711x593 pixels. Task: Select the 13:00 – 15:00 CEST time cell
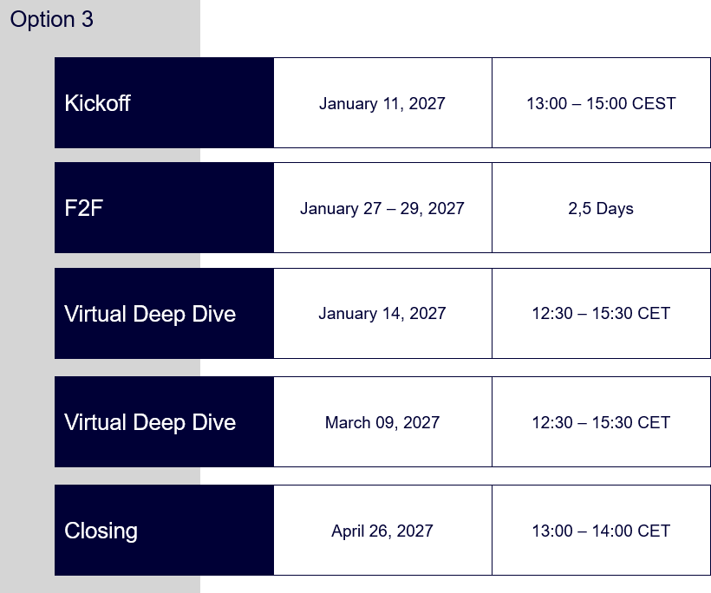(601, 103)
